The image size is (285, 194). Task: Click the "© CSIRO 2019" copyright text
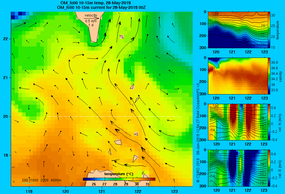198,170
